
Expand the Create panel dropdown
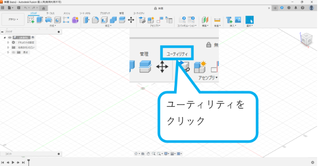point(53,26)
